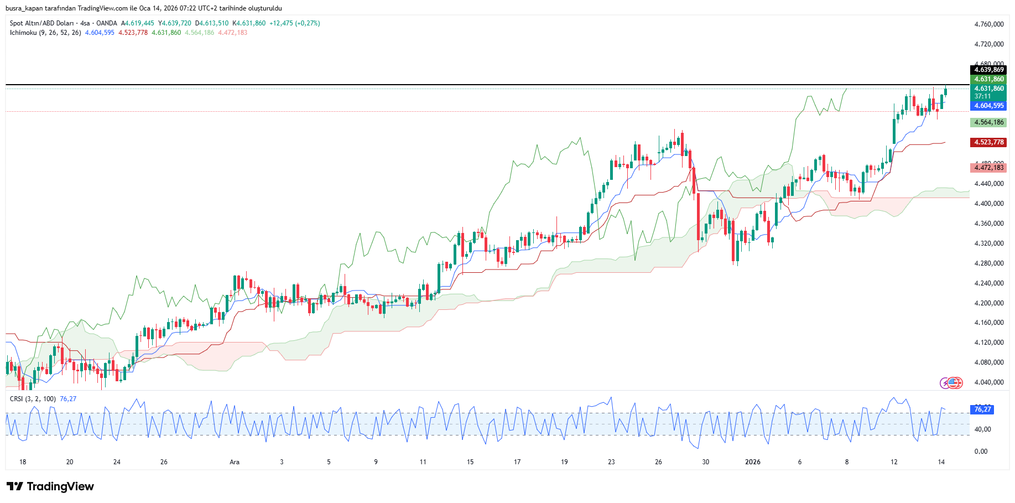1015x503 pixels.
Task: Click the red Ichimoku legend value 4.523,778
Action: coord(133,33)
